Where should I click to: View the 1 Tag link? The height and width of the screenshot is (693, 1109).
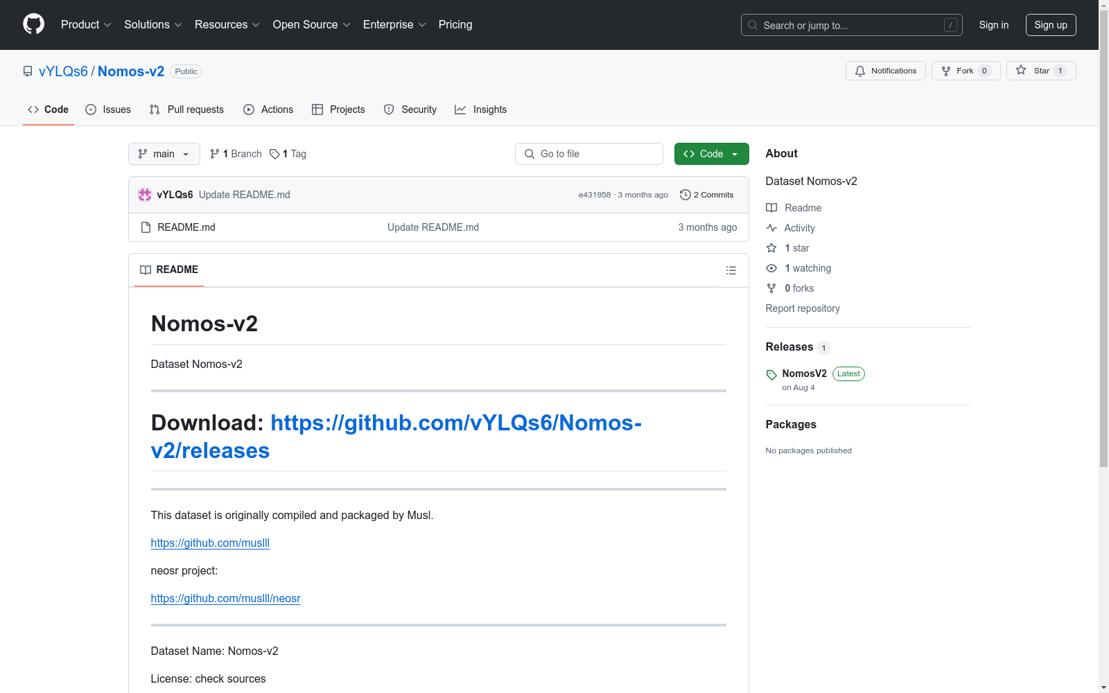tap(288, 154)
